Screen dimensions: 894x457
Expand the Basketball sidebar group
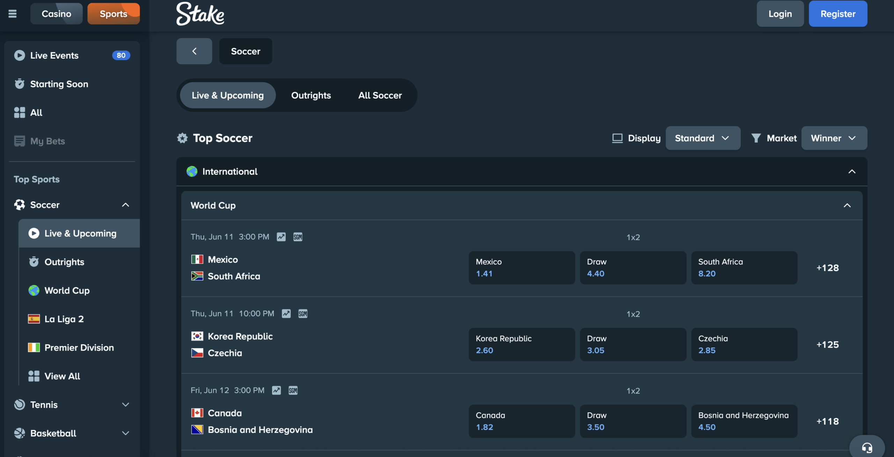(126, 433)
